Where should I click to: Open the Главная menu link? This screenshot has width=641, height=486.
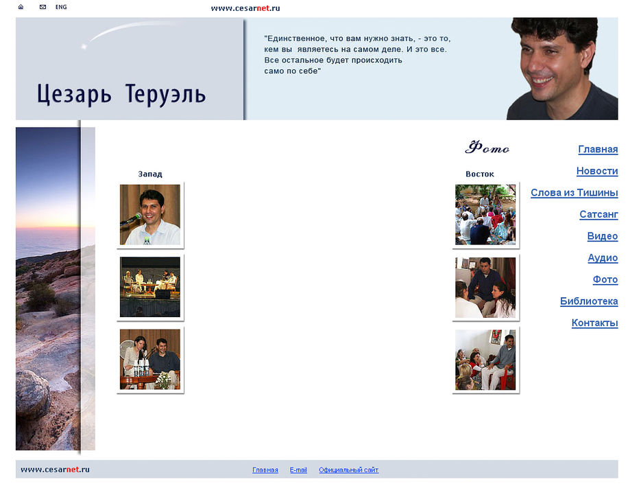pos(598,149)
